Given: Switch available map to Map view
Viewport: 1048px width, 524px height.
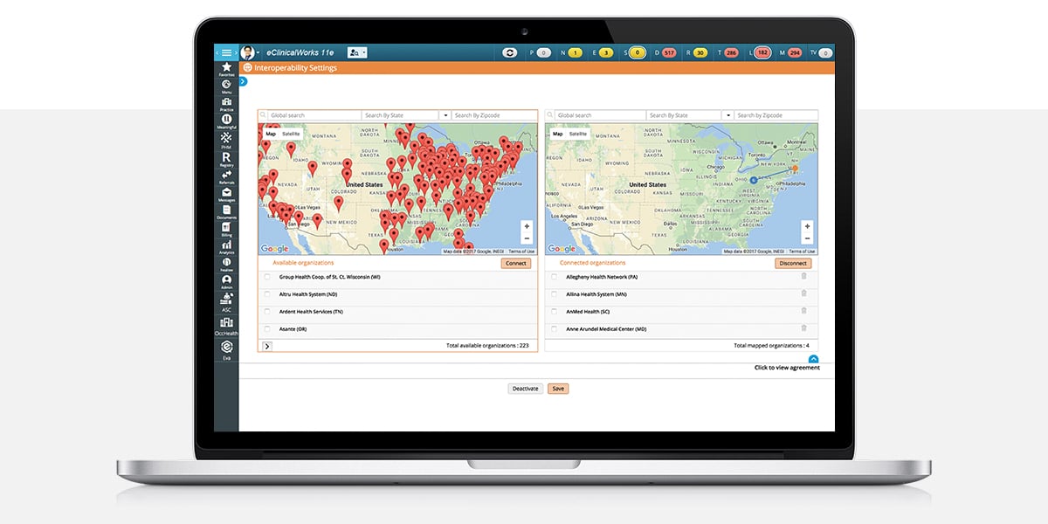Looking at the screenshot, I should (x=271, y=134).
